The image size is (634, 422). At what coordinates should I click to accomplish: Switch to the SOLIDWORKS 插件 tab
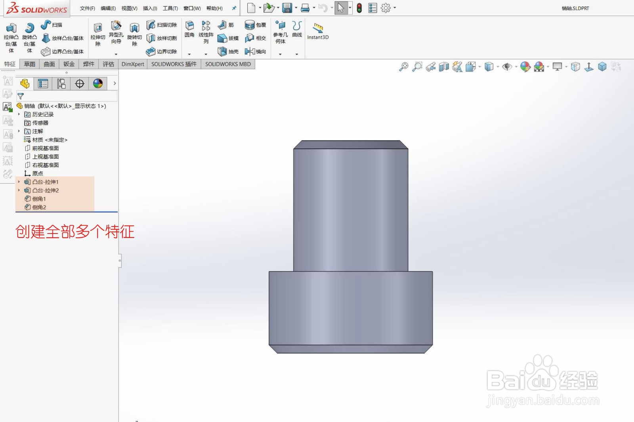point(174,64)
